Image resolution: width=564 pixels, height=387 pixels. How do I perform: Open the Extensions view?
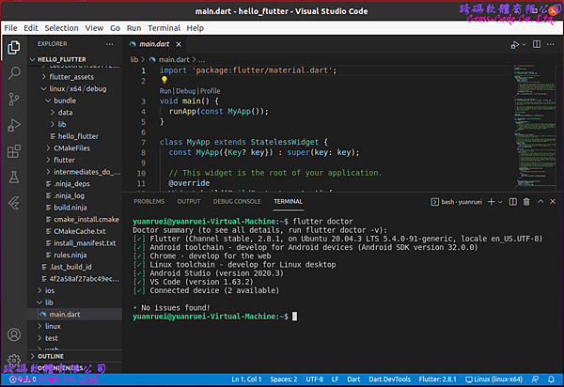[14, 150]
